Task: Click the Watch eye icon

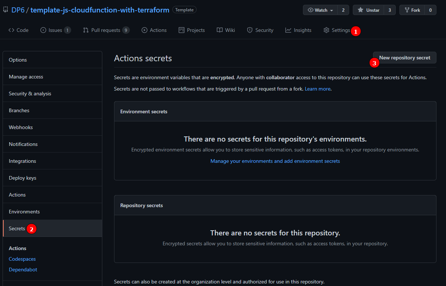Action: coord(311,10)
